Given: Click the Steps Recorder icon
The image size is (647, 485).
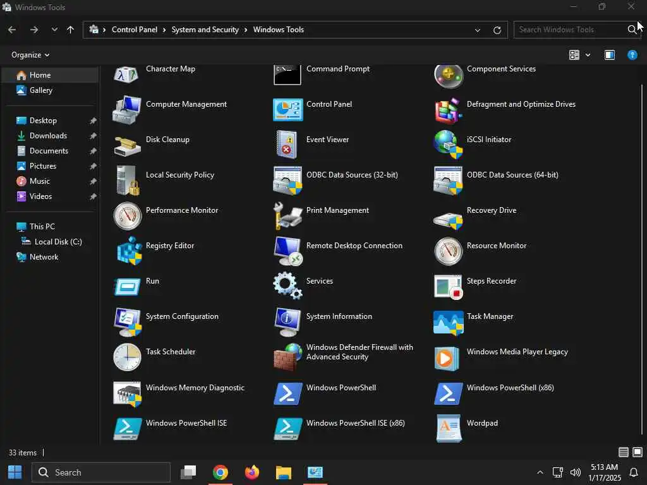Looking at the screenshot, I should click(x=448, y=287).
